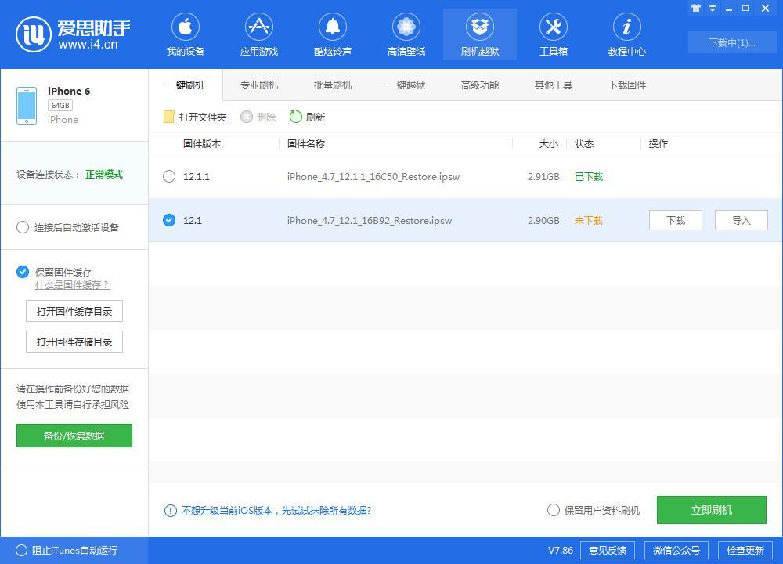Click the grey 删除 delete icon
Screen dimensions: 783x564
246,117
